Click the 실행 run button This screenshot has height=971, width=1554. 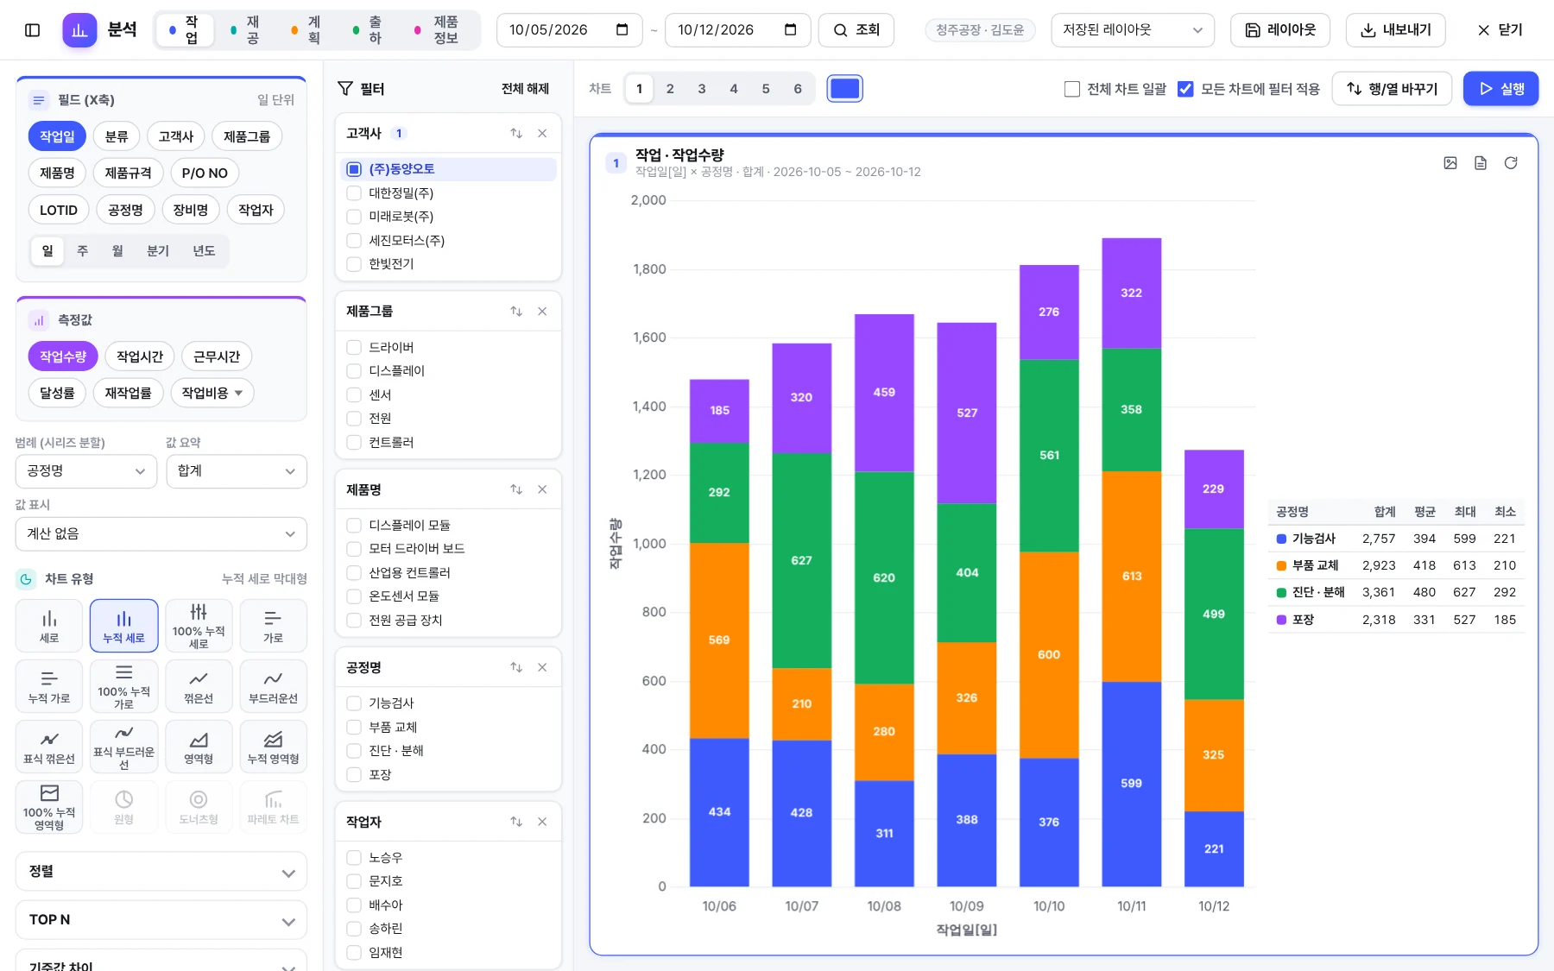[1500, 89]
